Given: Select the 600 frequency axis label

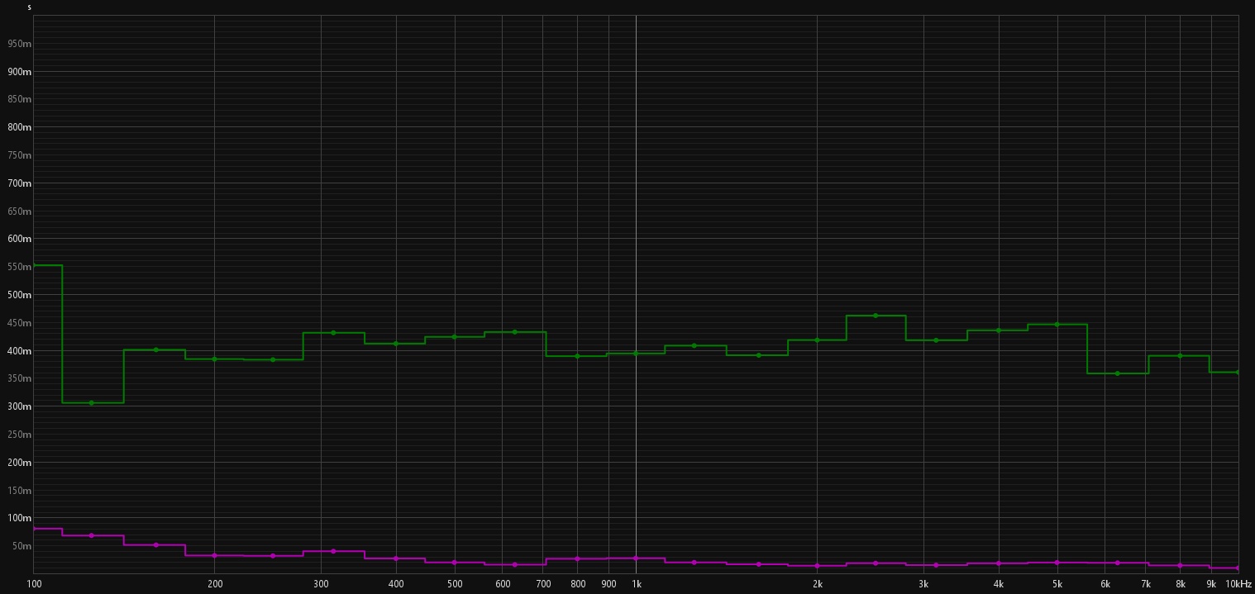Looking at the screenshot, I should tap(502, 584).
